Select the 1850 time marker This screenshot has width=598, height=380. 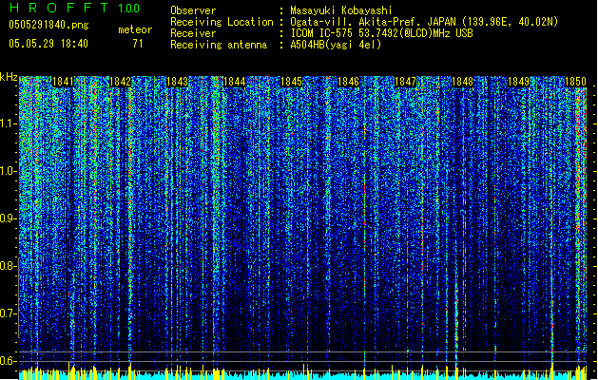[x=576, y=83]
